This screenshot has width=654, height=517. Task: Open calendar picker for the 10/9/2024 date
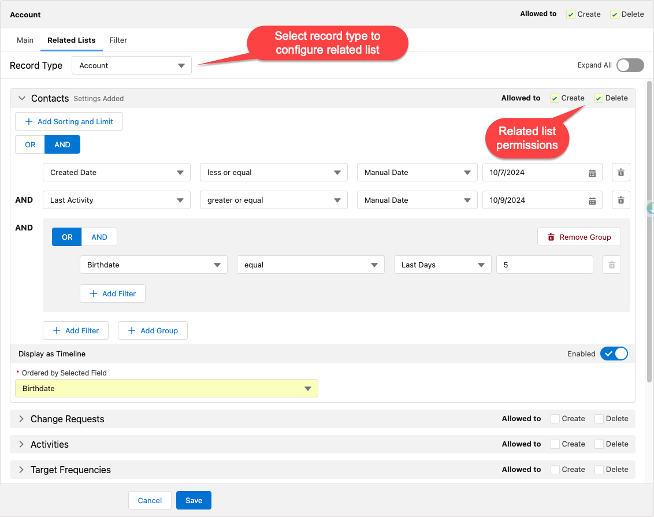point(592,200)
